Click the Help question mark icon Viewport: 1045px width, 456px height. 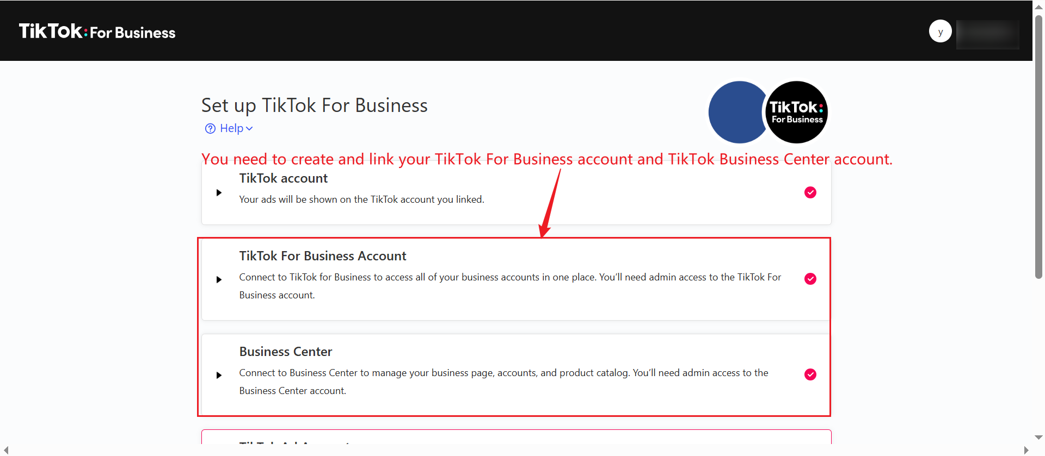[210, 129]
